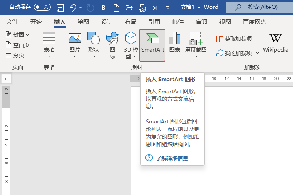Click the 图标 icons button
Screen dimensions: 293x195
point(112,45)
